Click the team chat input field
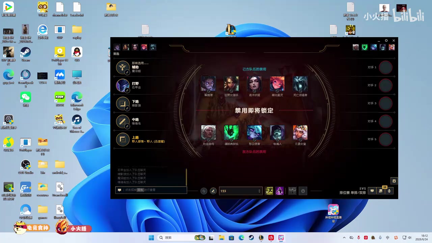 (151, 190)
